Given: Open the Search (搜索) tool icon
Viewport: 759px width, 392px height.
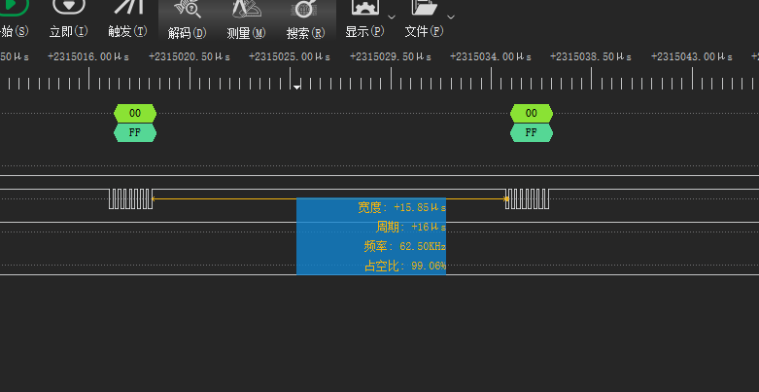Looking at the screenshot, I should tap(304, 9).
